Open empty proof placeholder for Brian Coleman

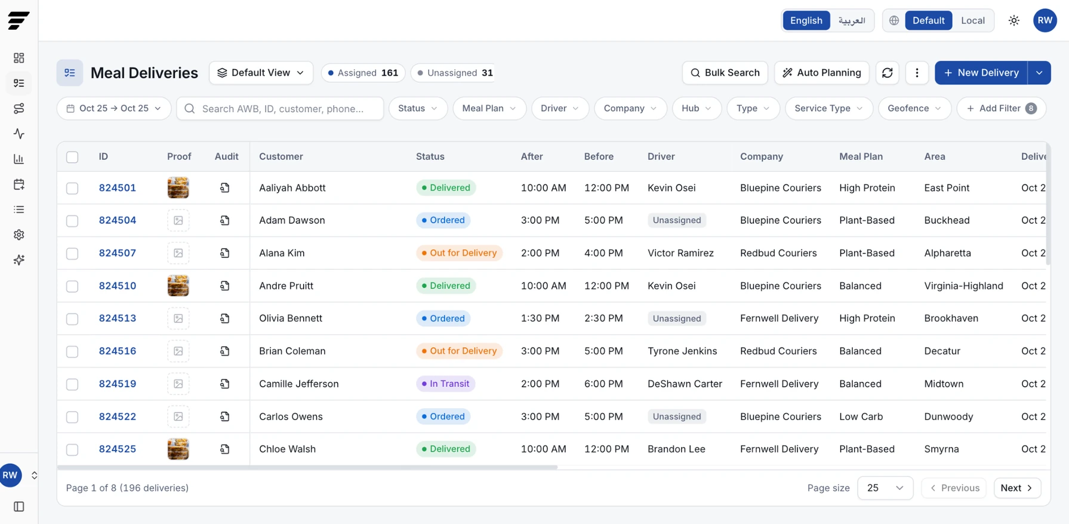[178, 351]
